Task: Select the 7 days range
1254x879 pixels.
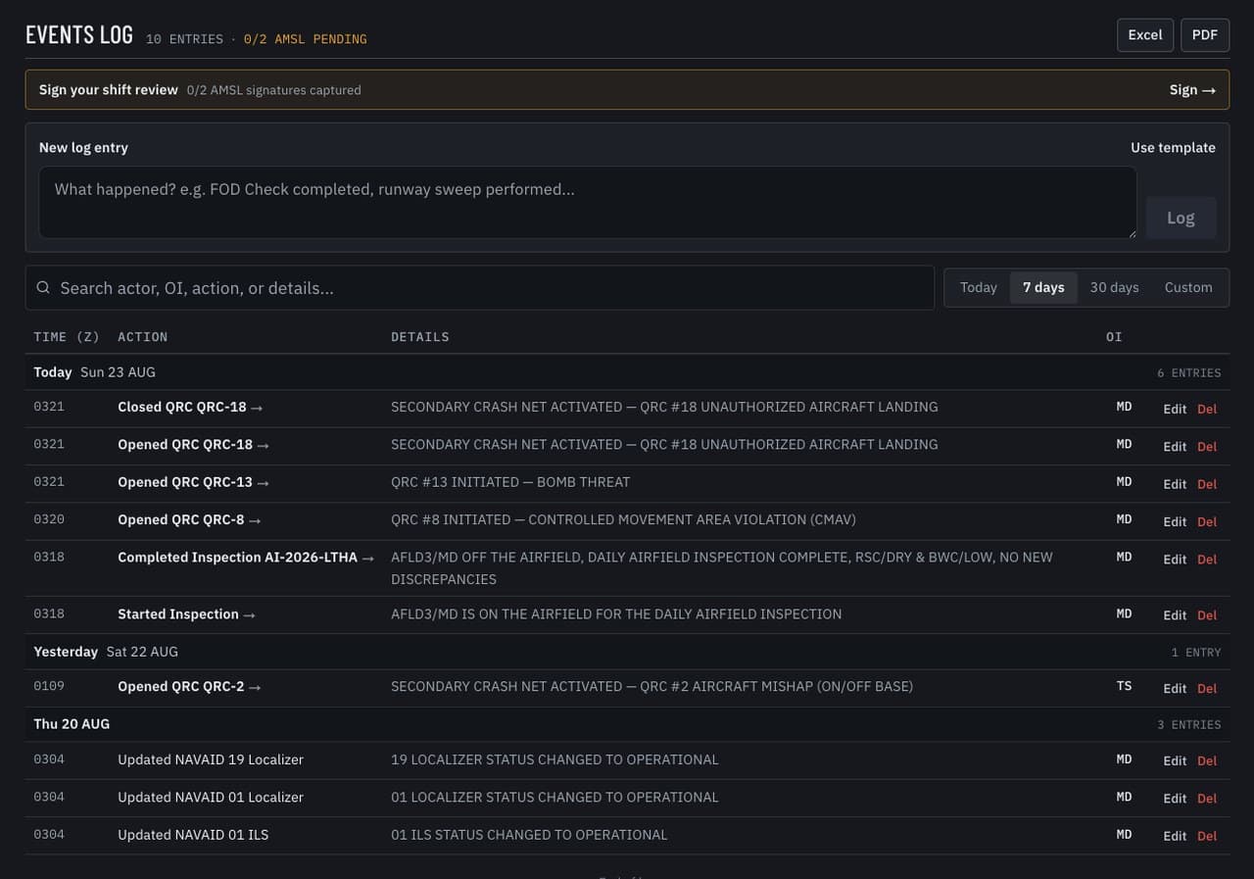Action: click(1043, 287)
